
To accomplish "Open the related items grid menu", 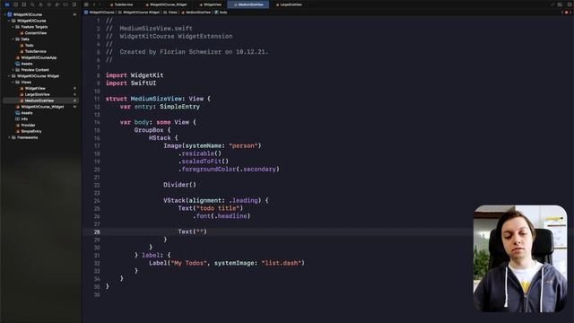I will [x=86, y=4].
